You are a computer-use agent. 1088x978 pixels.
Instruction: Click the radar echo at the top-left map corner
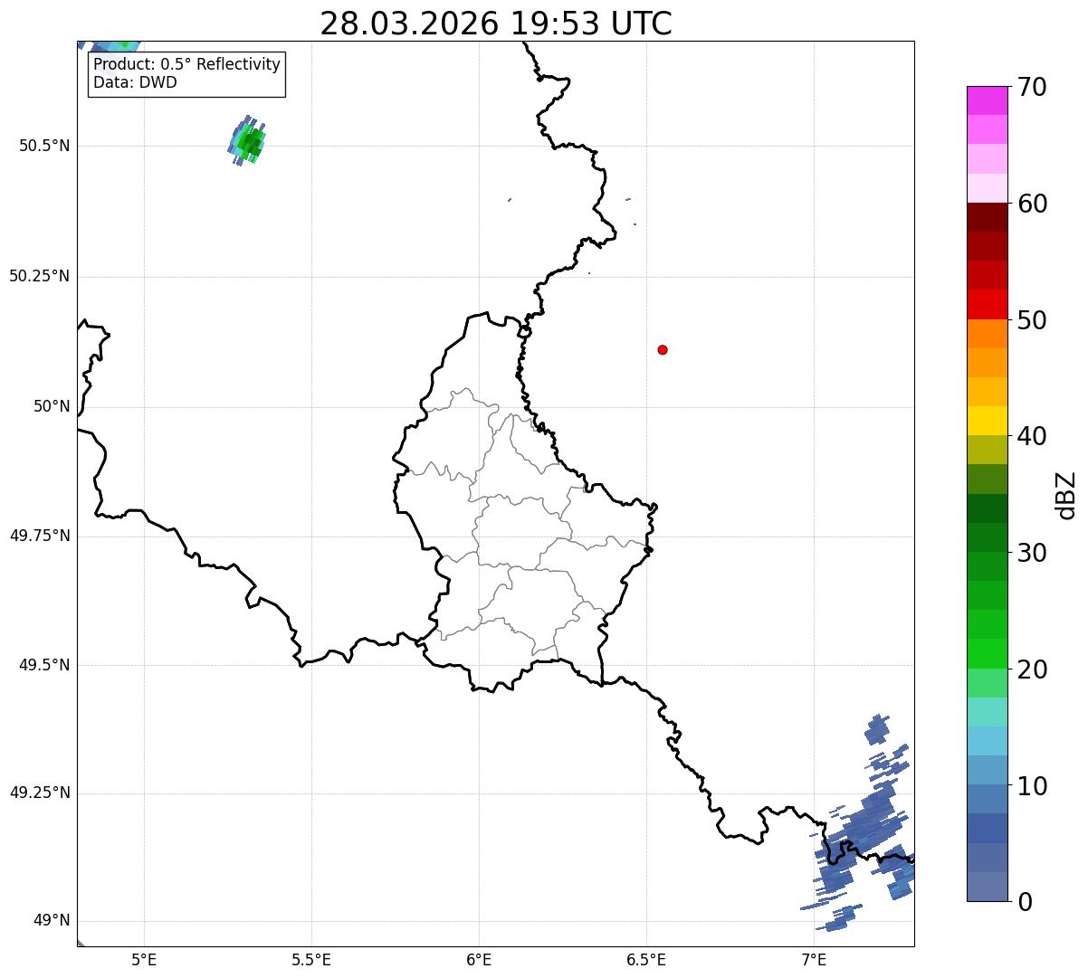[x=113, y=47]
